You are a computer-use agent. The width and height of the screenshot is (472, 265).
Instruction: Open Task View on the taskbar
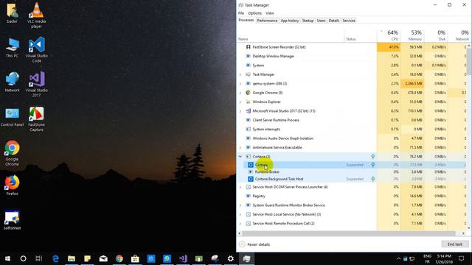tap(39, 258)
